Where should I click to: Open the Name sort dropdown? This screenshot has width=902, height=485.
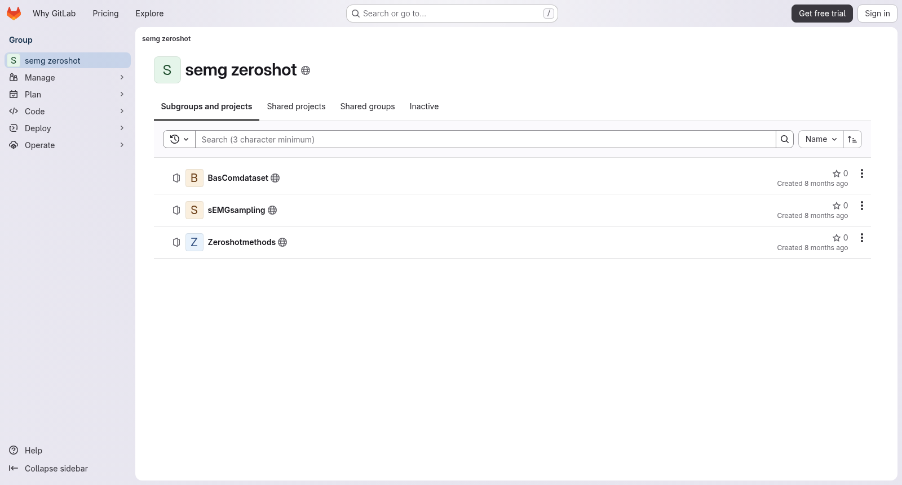click(x=821, y=139)
